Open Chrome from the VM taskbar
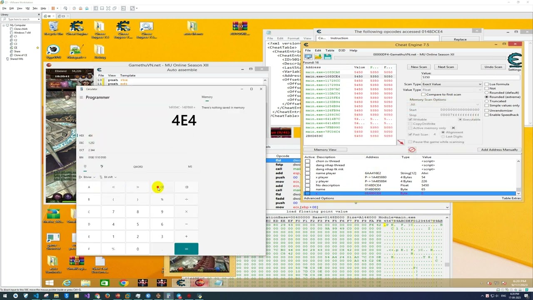The height and width of the screenshot is (300, 533). (124, 283)
